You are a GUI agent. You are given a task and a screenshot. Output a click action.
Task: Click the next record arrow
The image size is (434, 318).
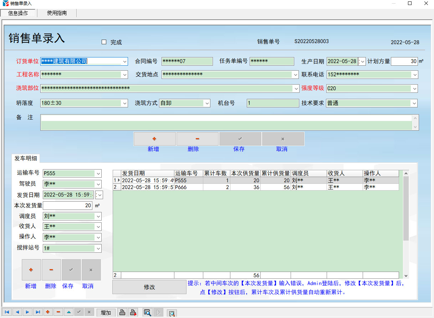(x=27, y=312)
